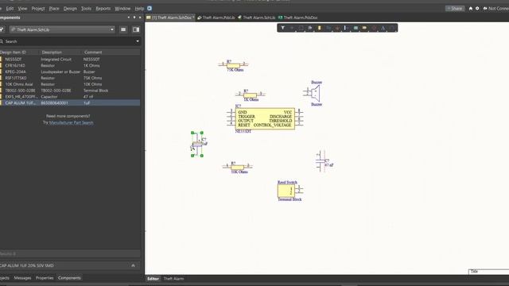The image size is (509, 286).
Task: Switch to the Messages panel tab
Action: point(22,278)
